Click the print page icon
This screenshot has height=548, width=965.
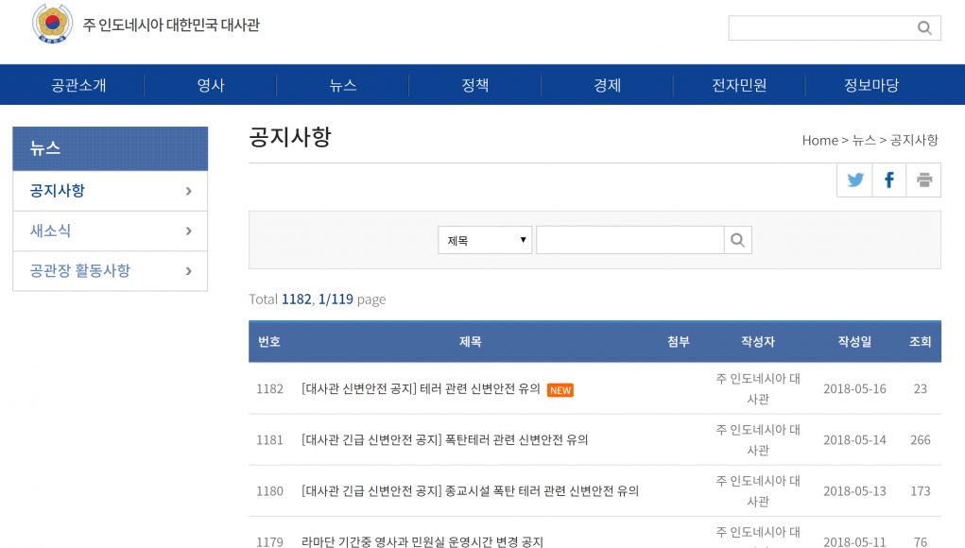click(923, 180)
